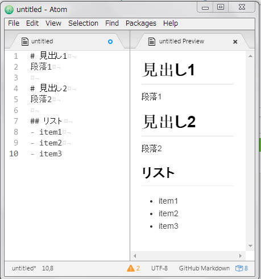Screen dimensions: 261x279
Task: Minimize the Atom window
Action: click(x=205, y=7)
